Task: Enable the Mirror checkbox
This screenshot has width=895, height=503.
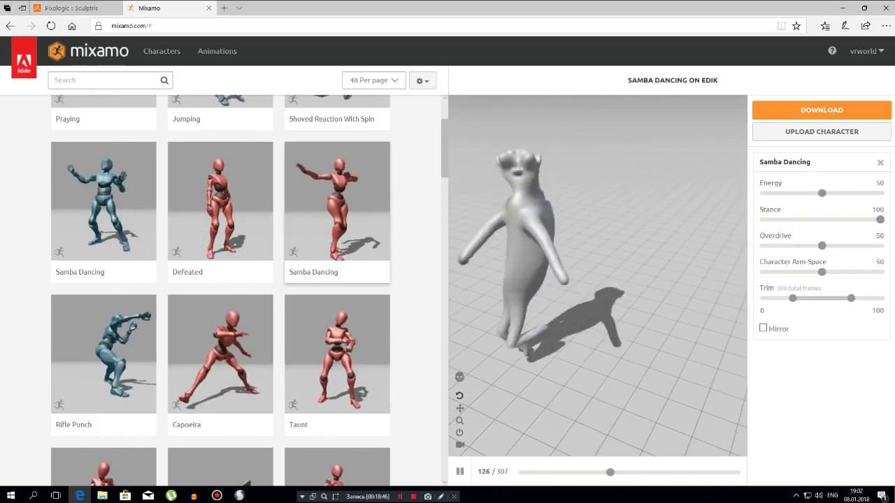Action: (764, 328)
